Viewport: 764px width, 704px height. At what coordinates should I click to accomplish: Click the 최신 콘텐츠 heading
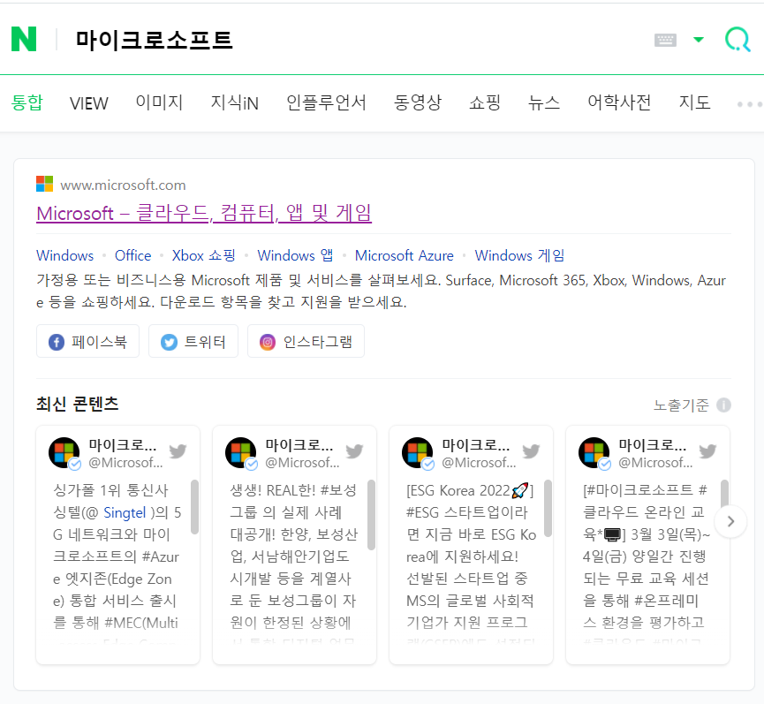[77, 404]
